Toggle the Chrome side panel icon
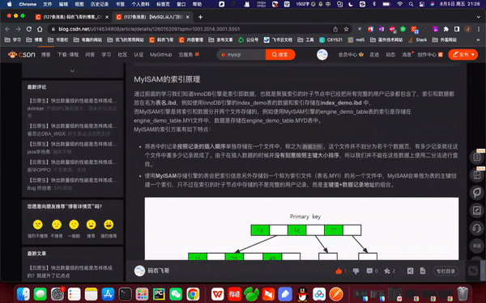The height and width of the screenshot is (303, 486). coord(457,29)
